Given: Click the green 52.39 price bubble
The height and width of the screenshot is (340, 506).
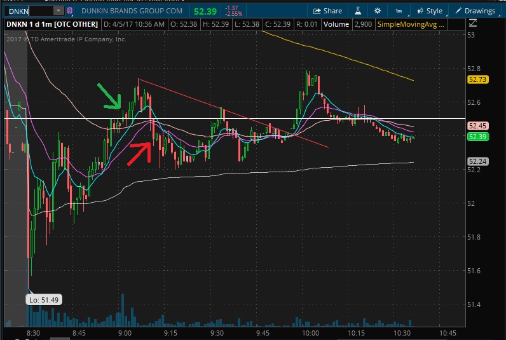Looking at the screenshot, I should click(477, 137).
